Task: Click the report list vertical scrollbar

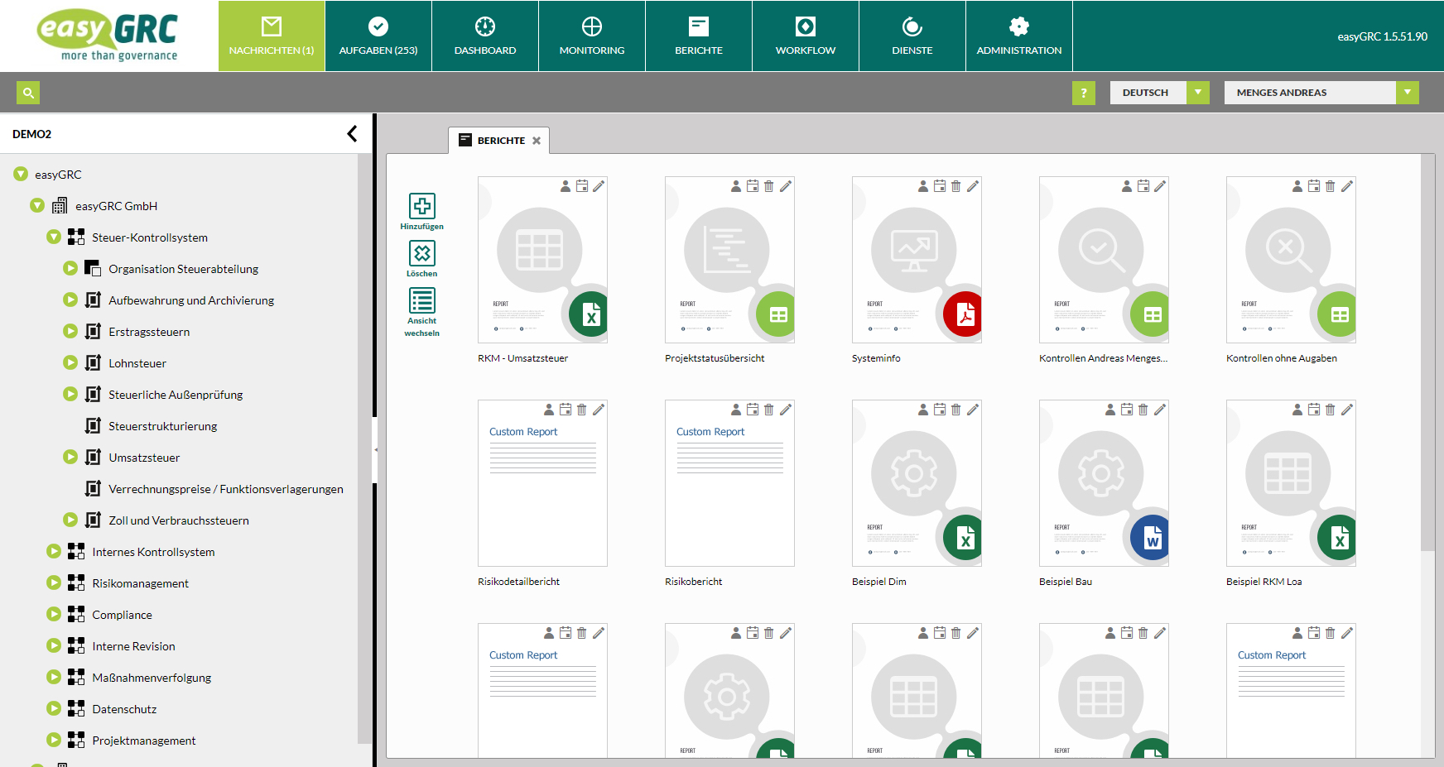Action: pyautogui.click(x=1427, y=352)
